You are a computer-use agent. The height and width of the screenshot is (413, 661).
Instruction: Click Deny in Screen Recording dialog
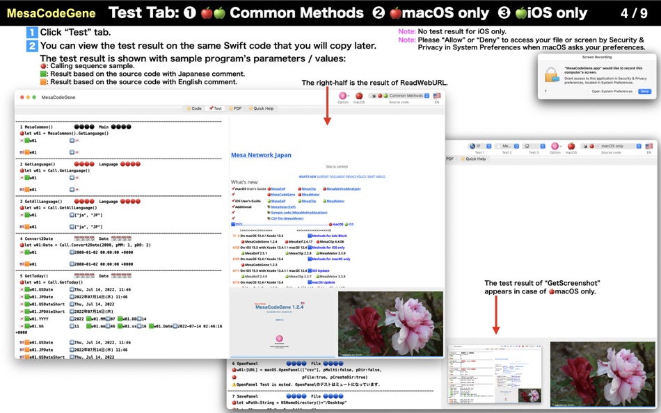click(644, 92)
